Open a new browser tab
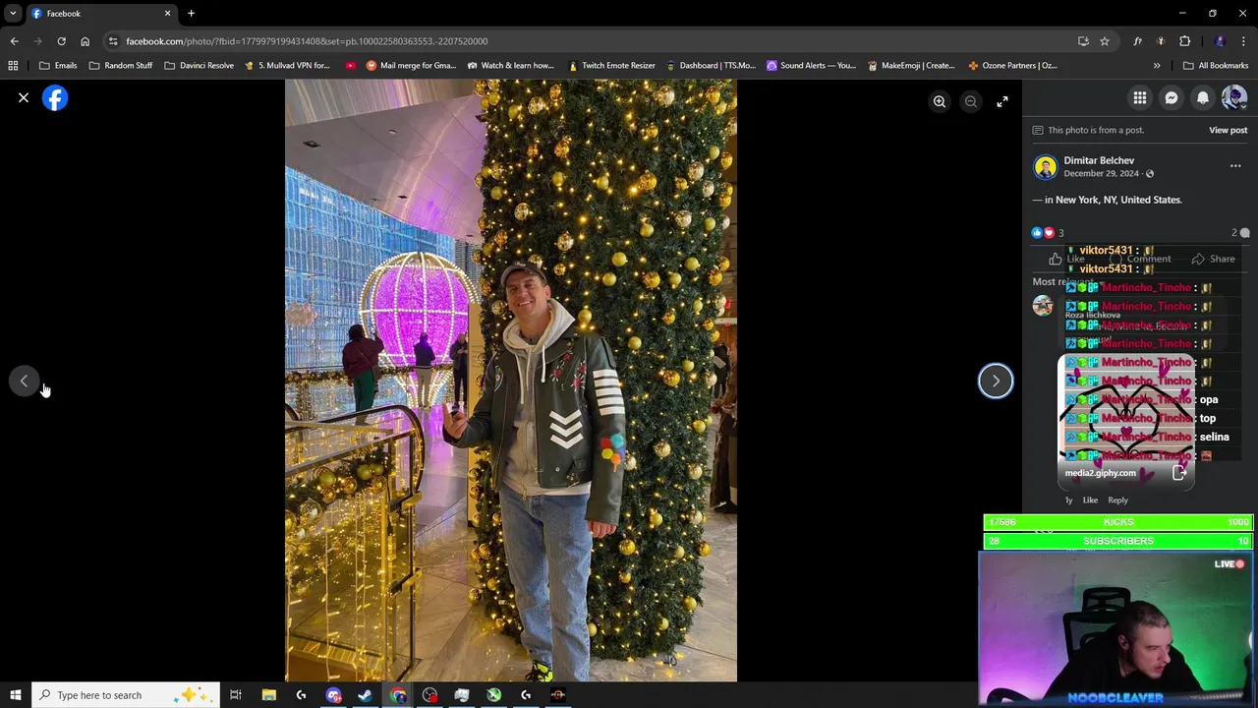The image size is (1258, 708). pos(191,14)
